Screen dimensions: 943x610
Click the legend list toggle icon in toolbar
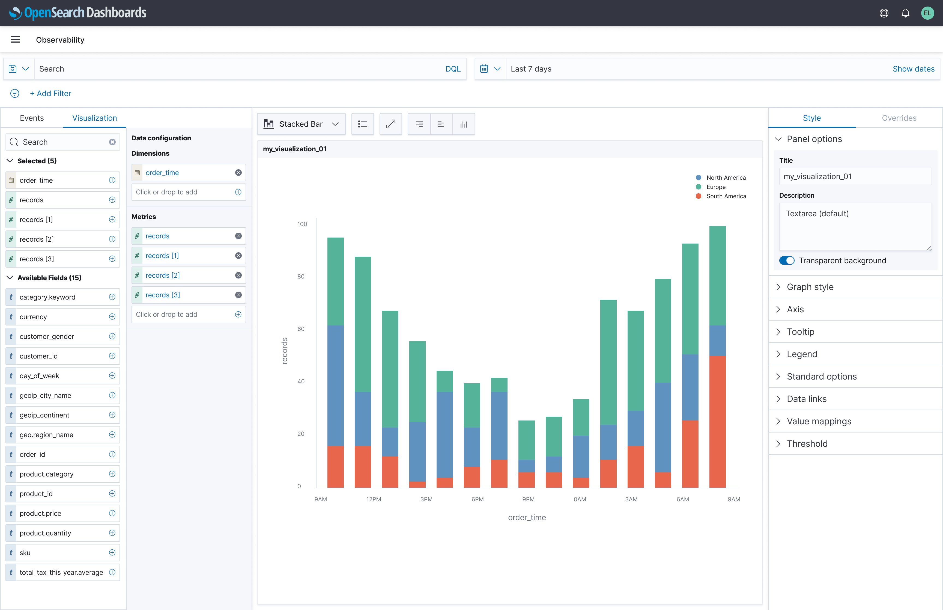tap(362, 124)
